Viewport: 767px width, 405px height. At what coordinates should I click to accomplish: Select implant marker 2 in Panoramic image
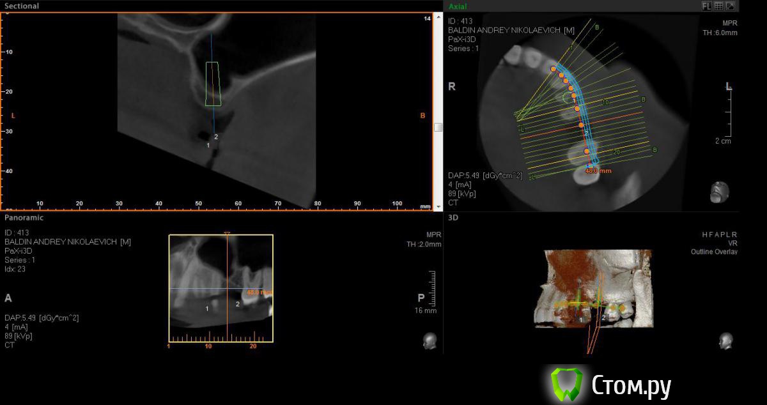coord(238,304)
